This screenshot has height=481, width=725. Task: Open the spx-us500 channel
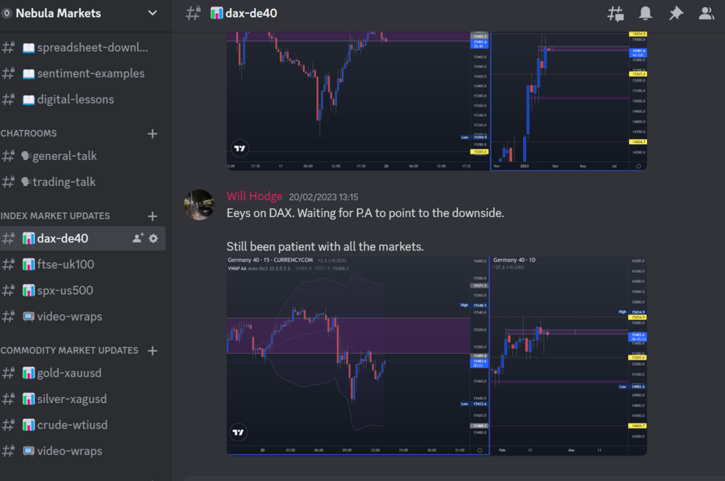pos(83,290)
